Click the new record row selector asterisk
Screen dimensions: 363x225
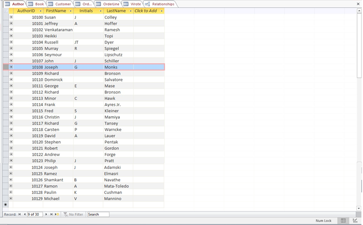[6, 204]
